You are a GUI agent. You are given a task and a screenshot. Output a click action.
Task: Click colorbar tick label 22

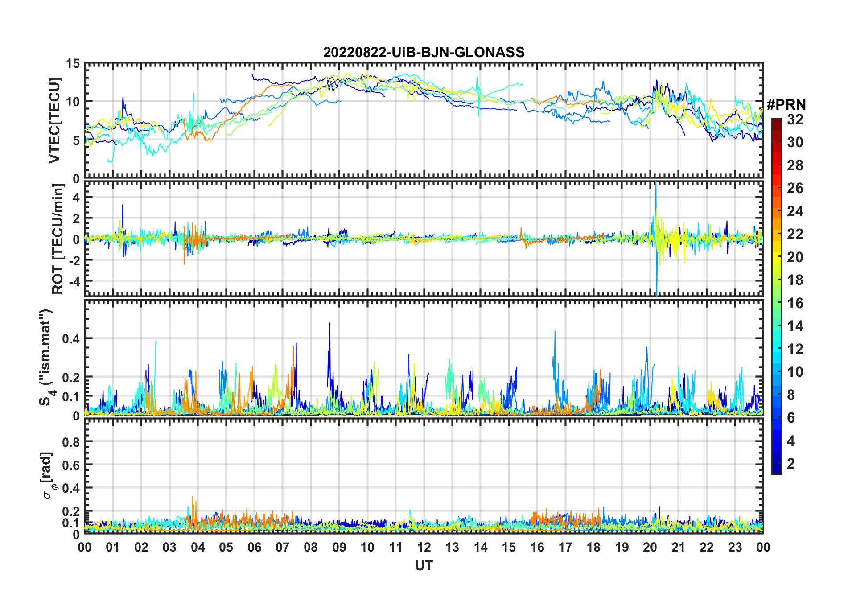point(795,234)
